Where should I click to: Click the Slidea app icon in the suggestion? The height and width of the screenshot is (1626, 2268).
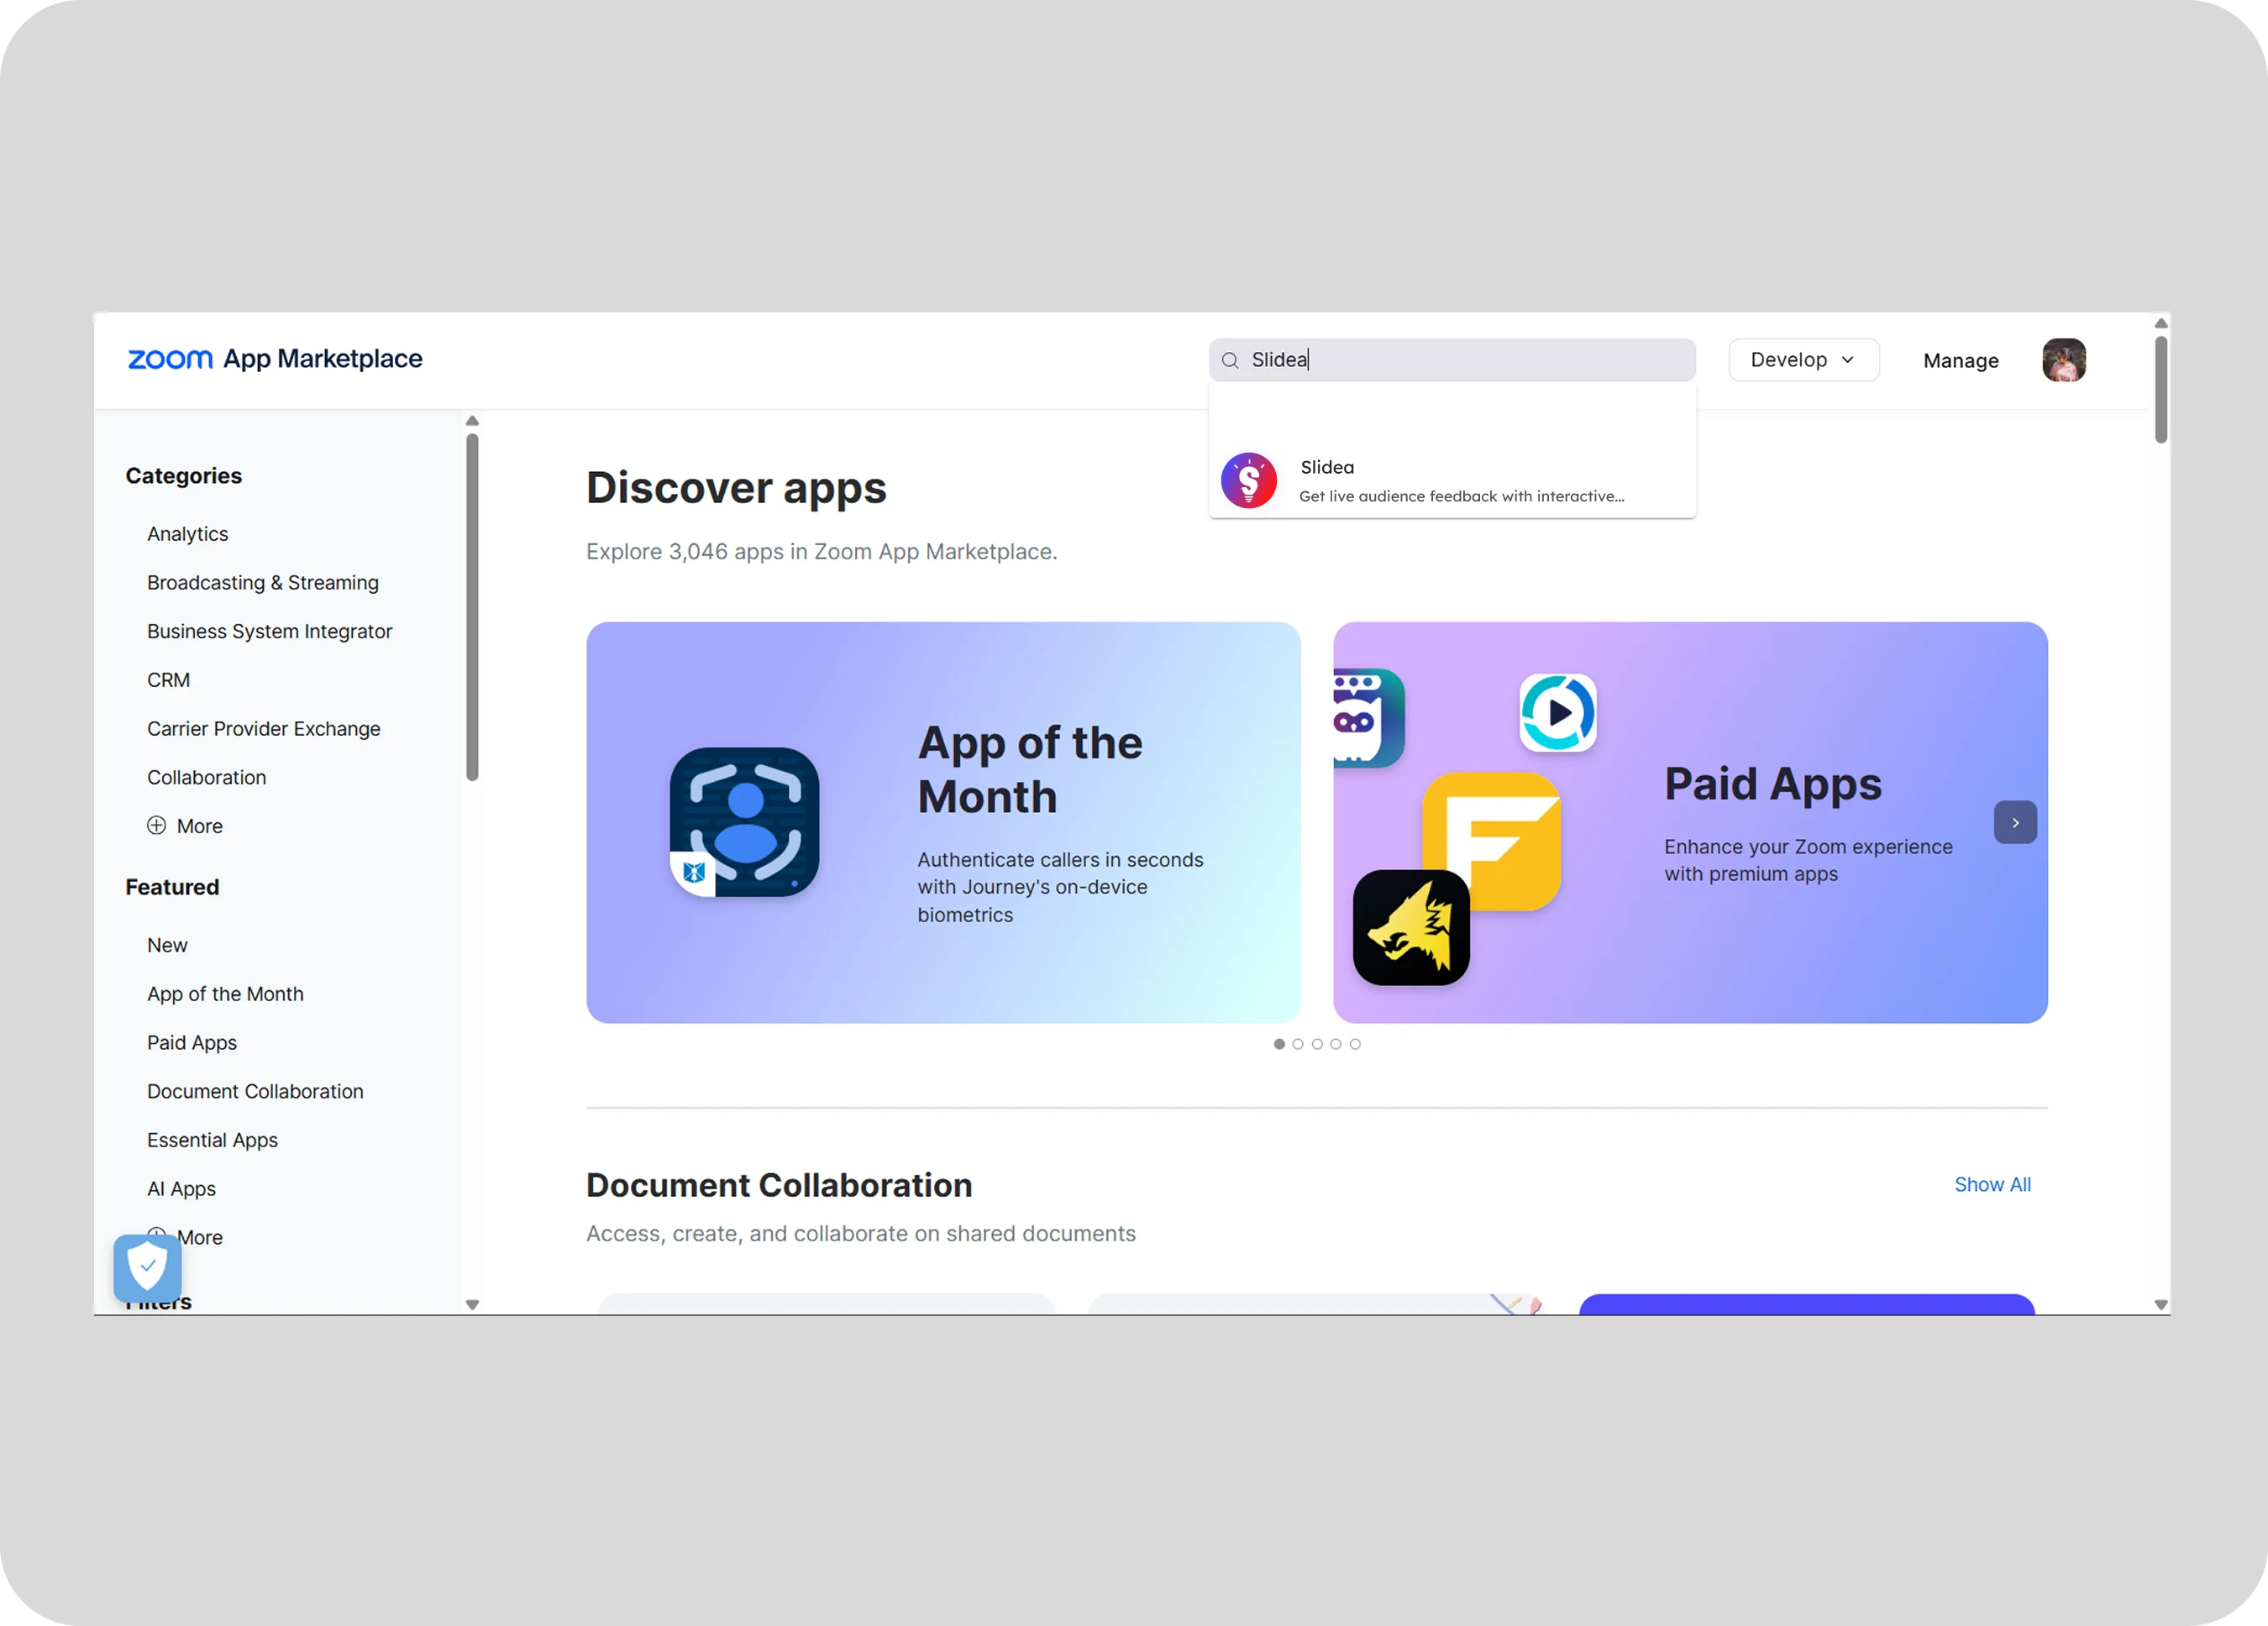pyautogui.click(x=1248, y=481)
